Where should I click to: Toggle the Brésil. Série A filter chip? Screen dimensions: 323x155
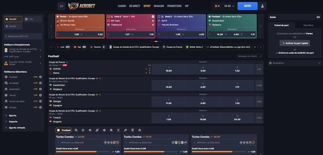194,47
